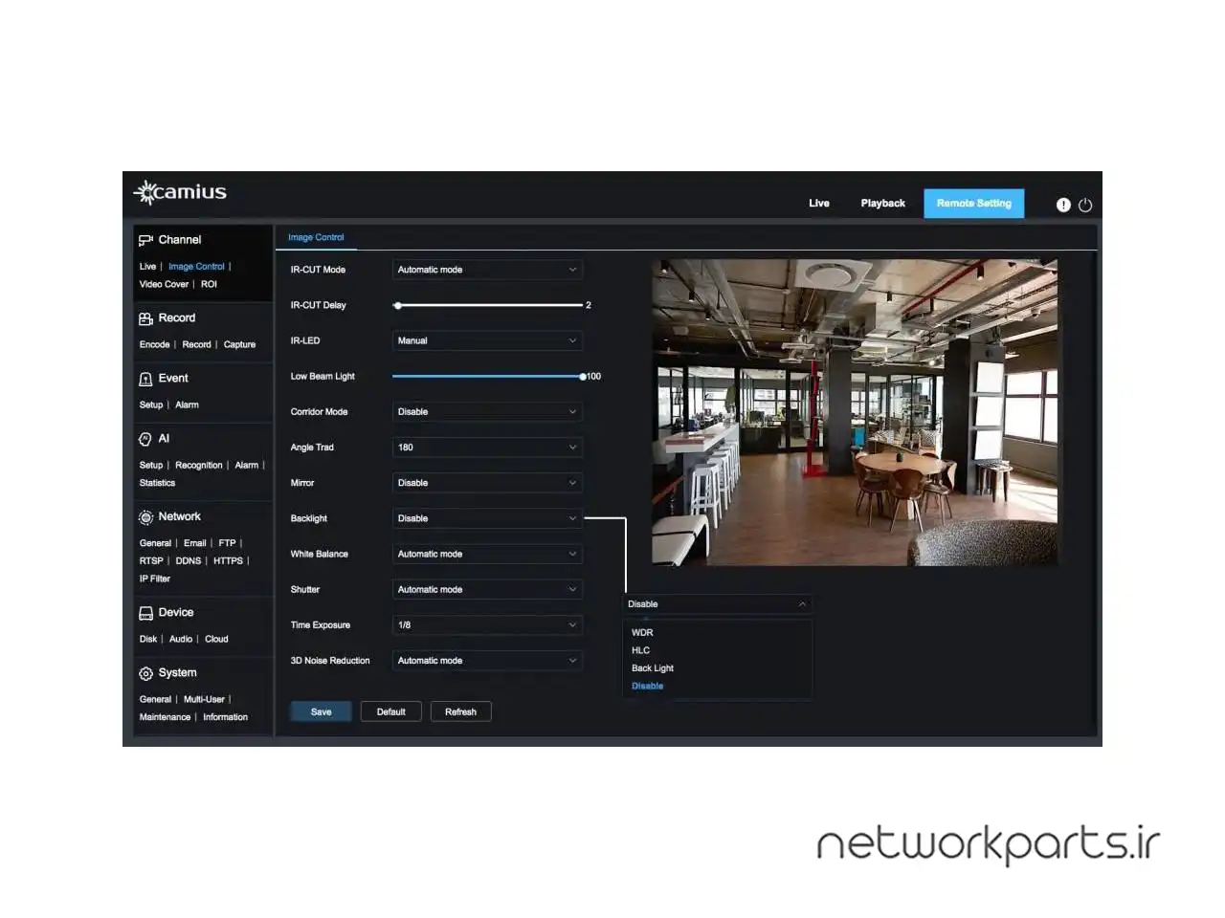Screen dimensions: 1225x918
Task: Click the Default button
Action: point(390,712)
